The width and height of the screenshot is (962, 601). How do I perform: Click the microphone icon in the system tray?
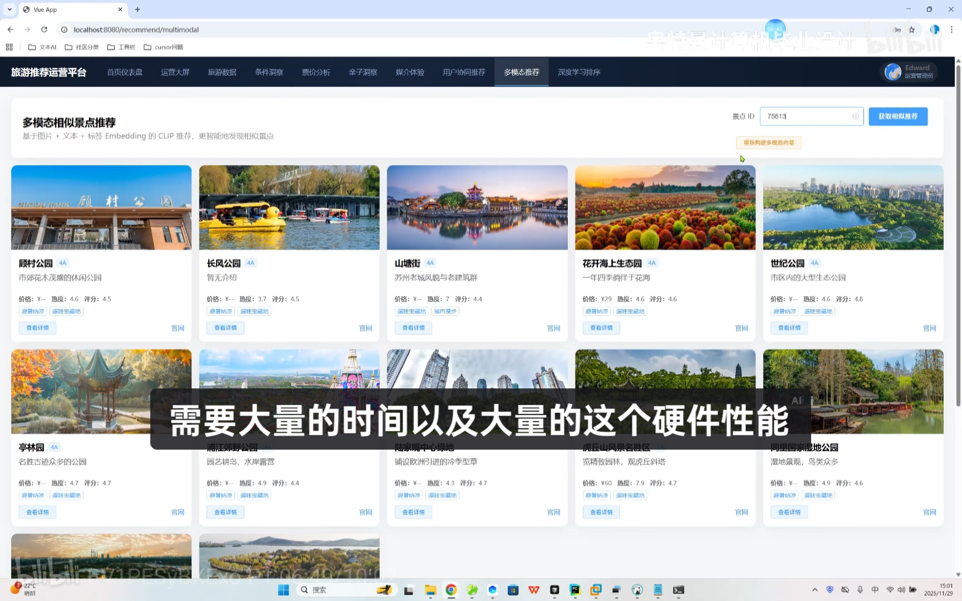[x=860, y=590]
